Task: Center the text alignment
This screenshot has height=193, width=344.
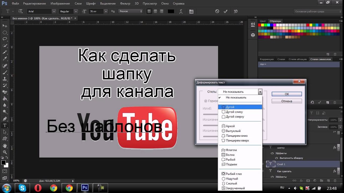Action: (155, 11)
